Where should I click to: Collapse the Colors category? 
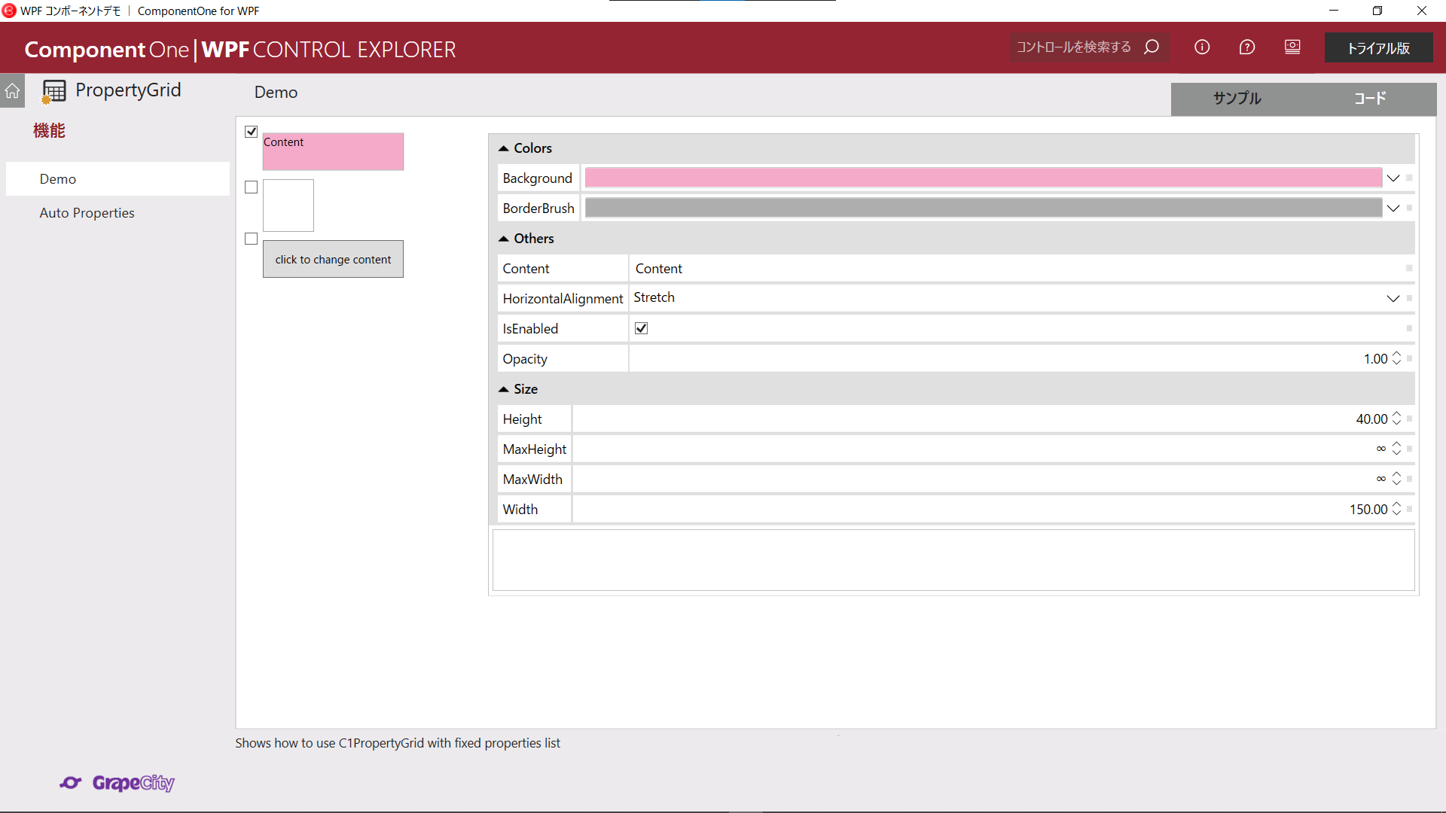point(504,148)
